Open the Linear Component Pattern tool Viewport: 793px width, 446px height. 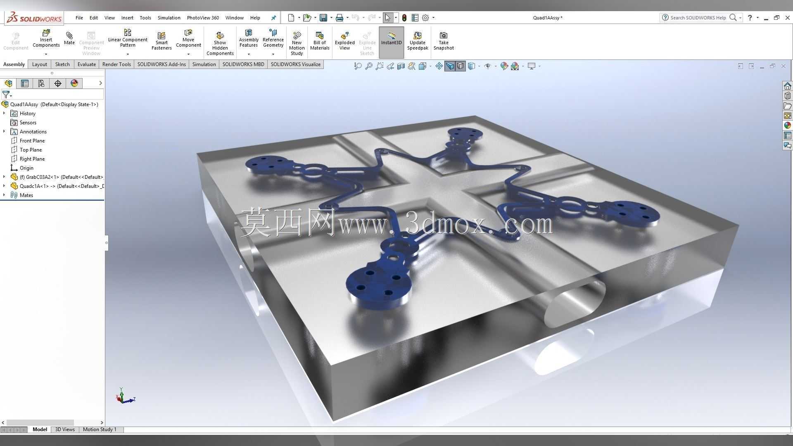coord(128,38)
